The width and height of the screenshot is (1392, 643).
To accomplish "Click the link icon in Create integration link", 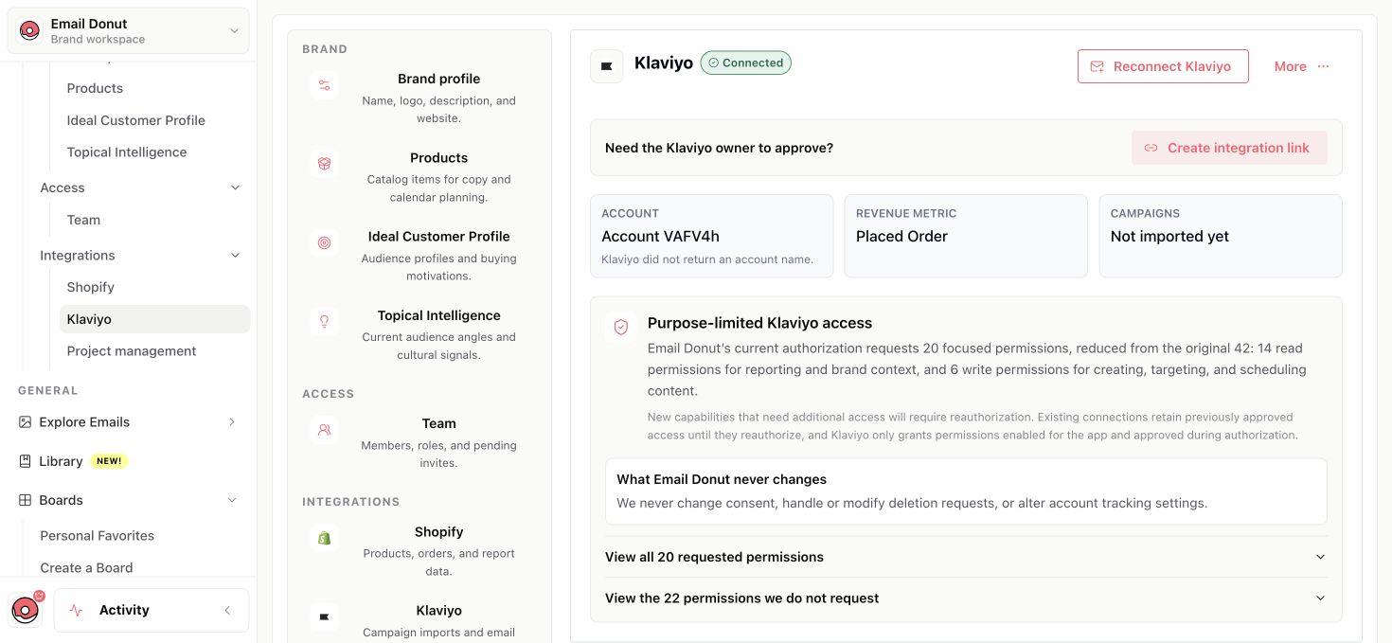I will pyautogui.click(x=1151, y=148).
